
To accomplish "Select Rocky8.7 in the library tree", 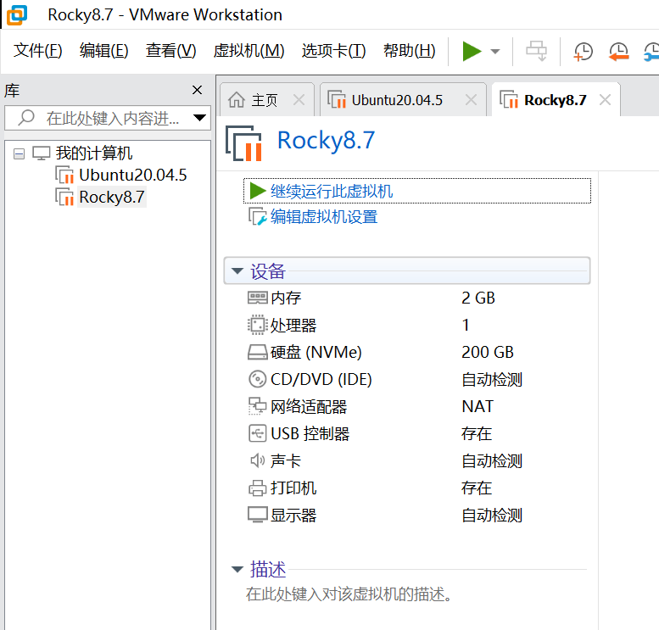I will [112, 197].
